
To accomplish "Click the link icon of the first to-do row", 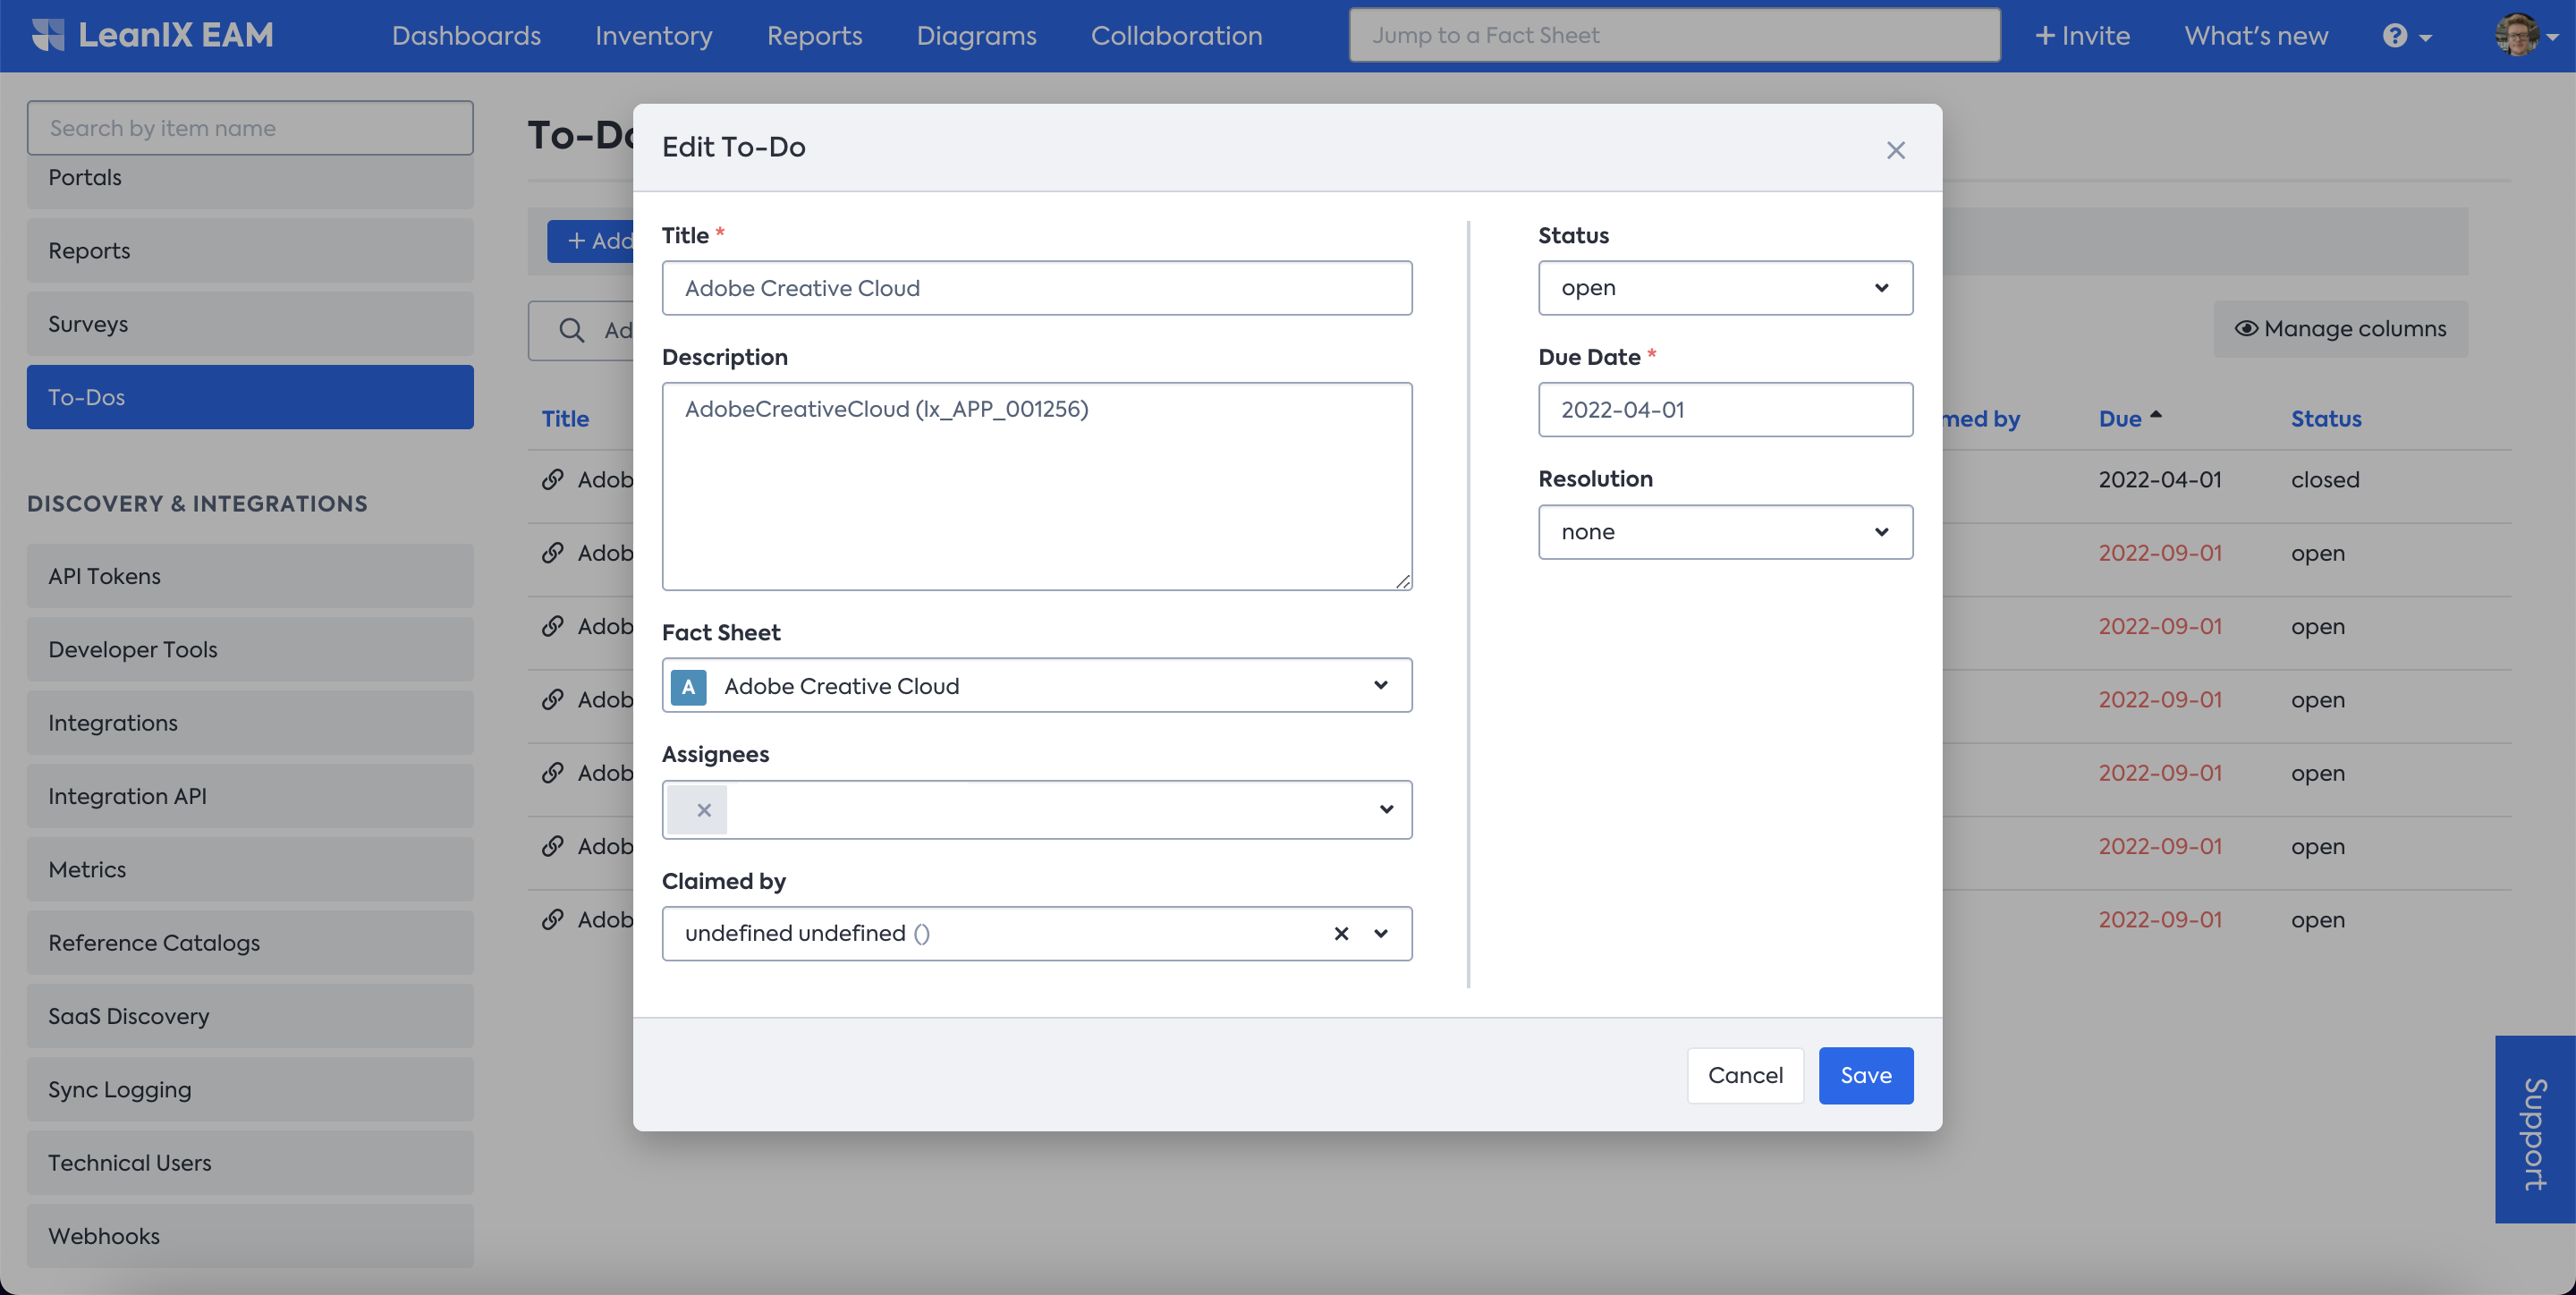I will coord(552,479).
